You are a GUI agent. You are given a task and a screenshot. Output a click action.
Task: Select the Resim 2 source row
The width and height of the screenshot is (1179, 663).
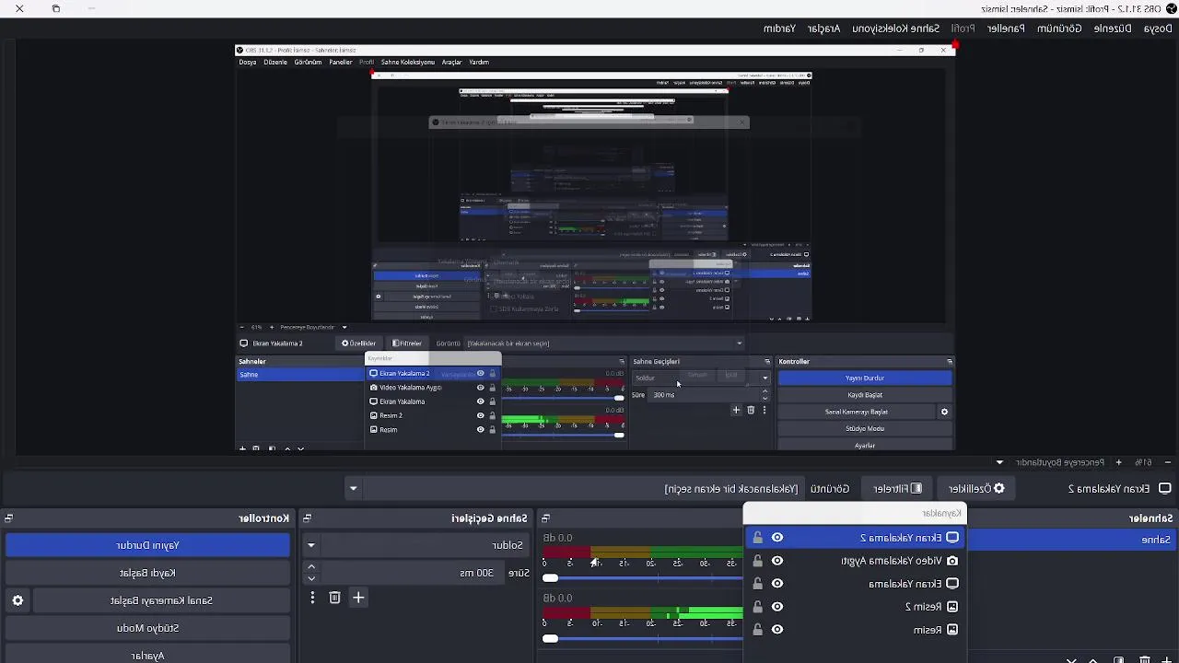(855, 607)
